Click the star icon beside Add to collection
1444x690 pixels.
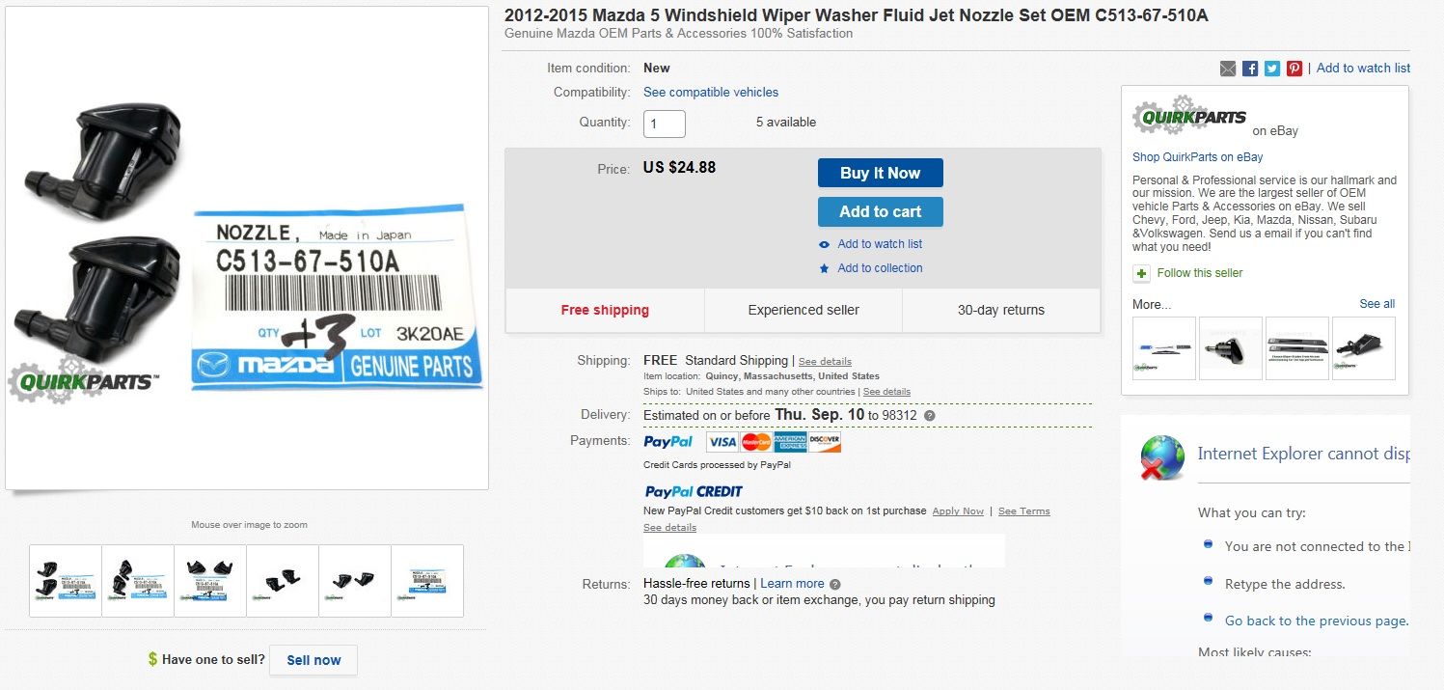825,268
